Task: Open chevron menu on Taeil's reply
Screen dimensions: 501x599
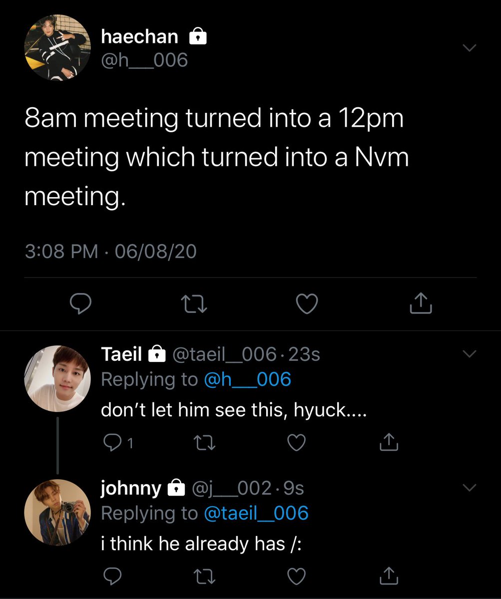Action: (470, 353)
